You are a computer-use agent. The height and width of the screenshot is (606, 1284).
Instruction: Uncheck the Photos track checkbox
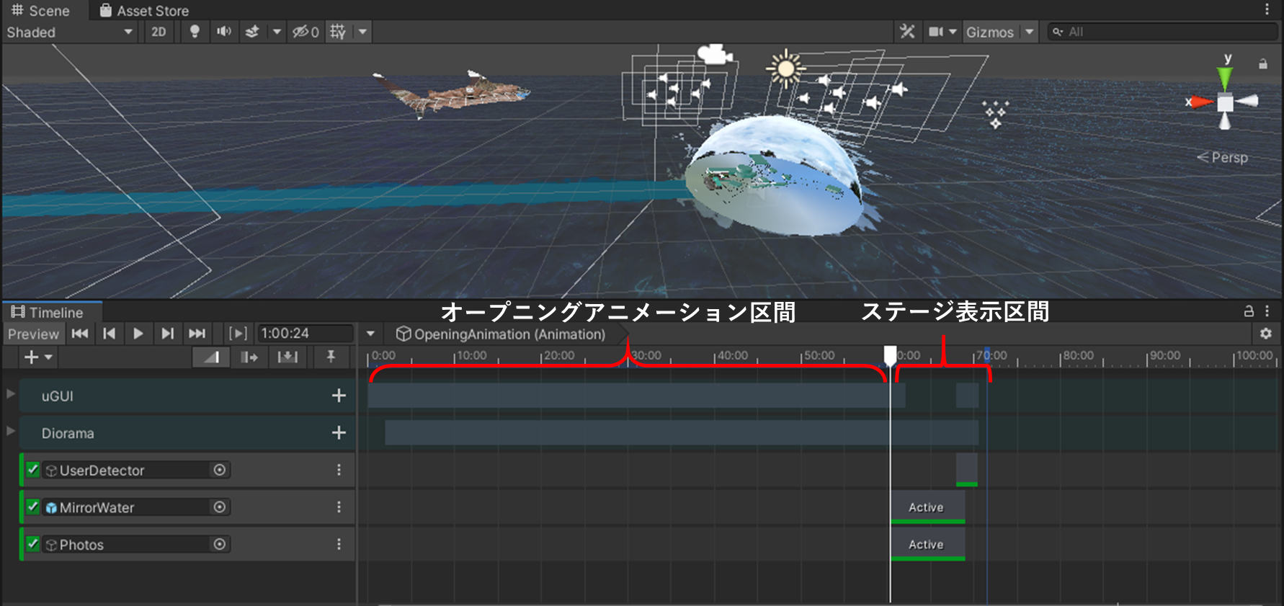click(32, 544)
